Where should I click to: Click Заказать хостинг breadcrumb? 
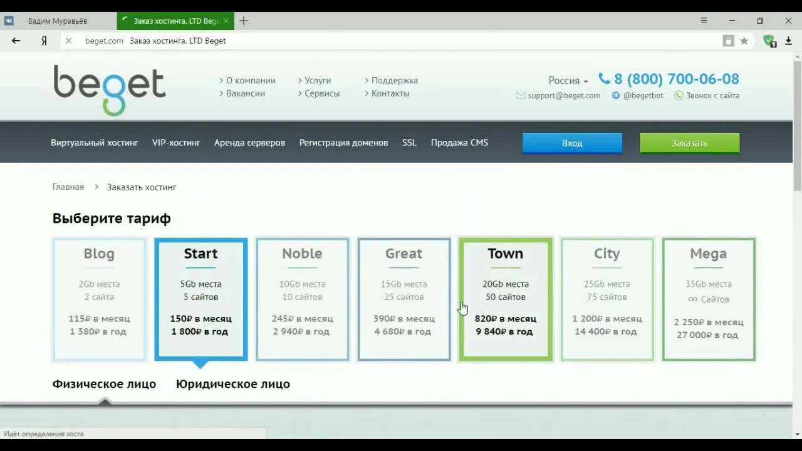142,187
